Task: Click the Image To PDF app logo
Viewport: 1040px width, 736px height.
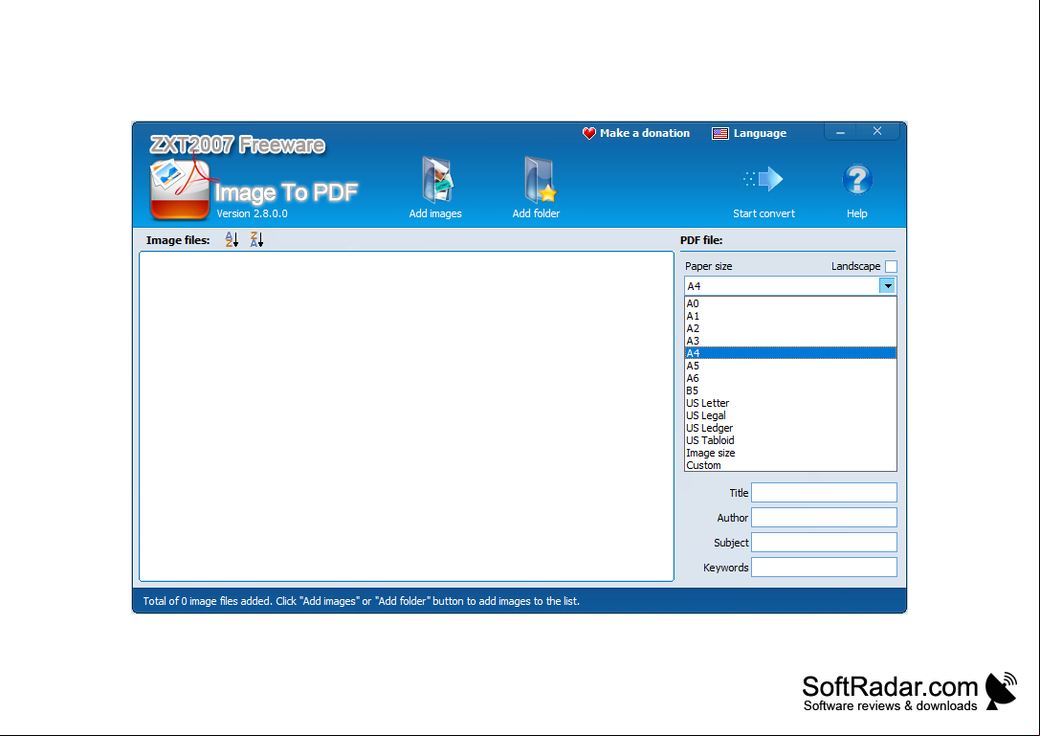Action: [x=180, y=190]
